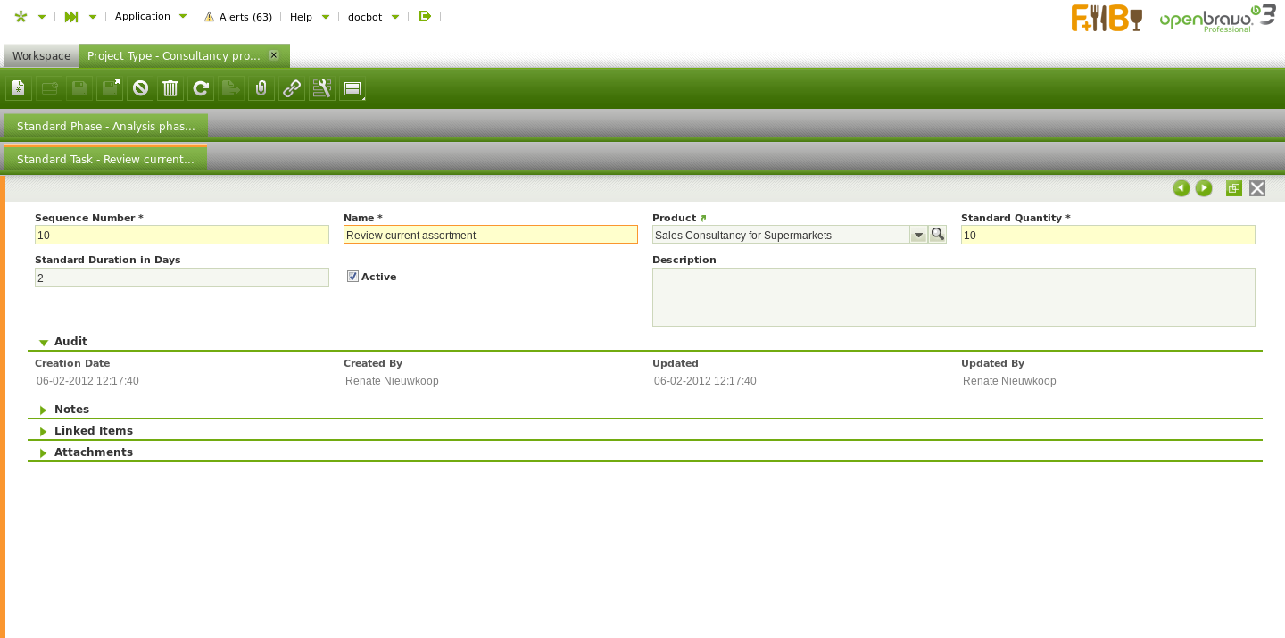Expand the Notes section
Image resolution: width=1285 pixels, height=638 pixels.
pos(71,410)
